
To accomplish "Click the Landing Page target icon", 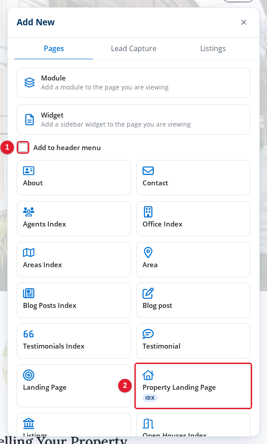I will coord(28,375).
